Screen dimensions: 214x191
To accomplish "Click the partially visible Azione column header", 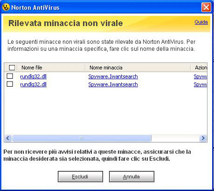I will pos(199,68).
